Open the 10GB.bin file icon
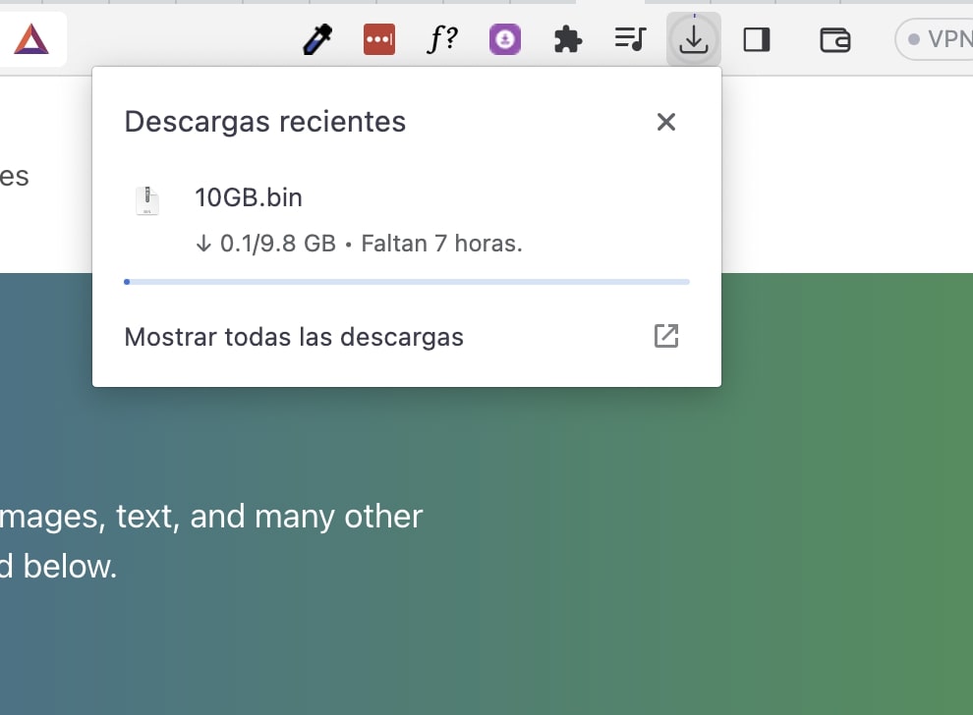 click(147, 200)
